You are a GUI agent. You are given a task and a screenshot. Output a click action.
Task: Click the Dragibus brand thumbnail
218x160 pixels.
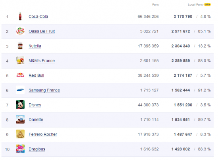coord(20,149)
